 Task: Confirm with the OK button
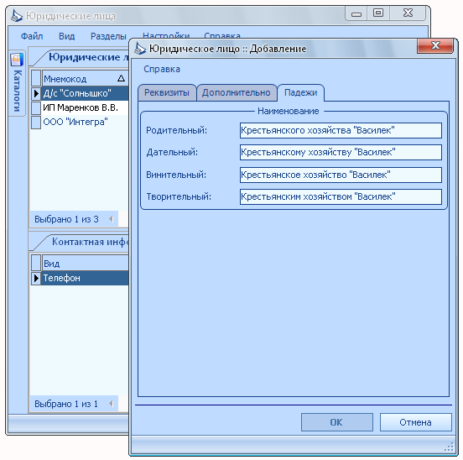point(337,422)
